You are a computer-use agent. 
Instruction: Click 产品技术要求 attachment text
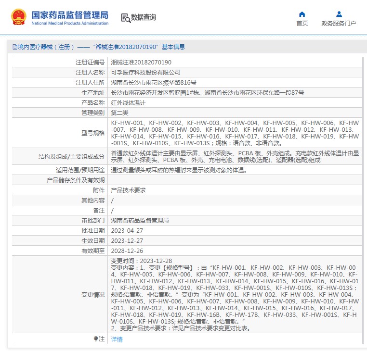[128, 190]
